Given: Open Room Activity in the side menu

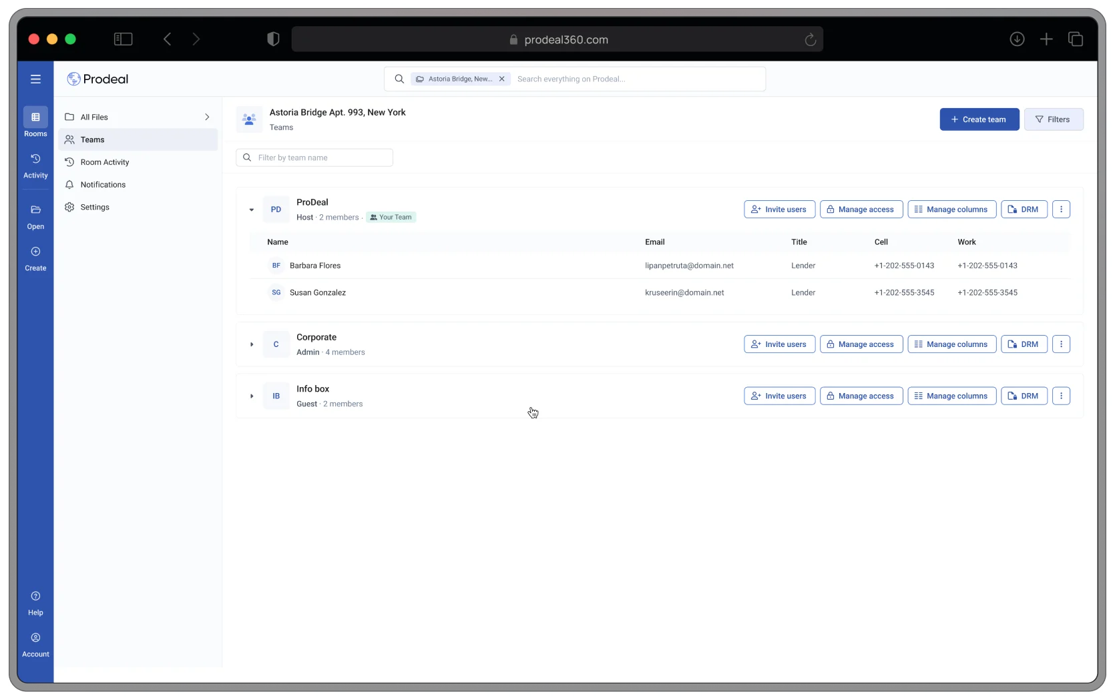Looking at the screenshot, I should coord(105,162).
